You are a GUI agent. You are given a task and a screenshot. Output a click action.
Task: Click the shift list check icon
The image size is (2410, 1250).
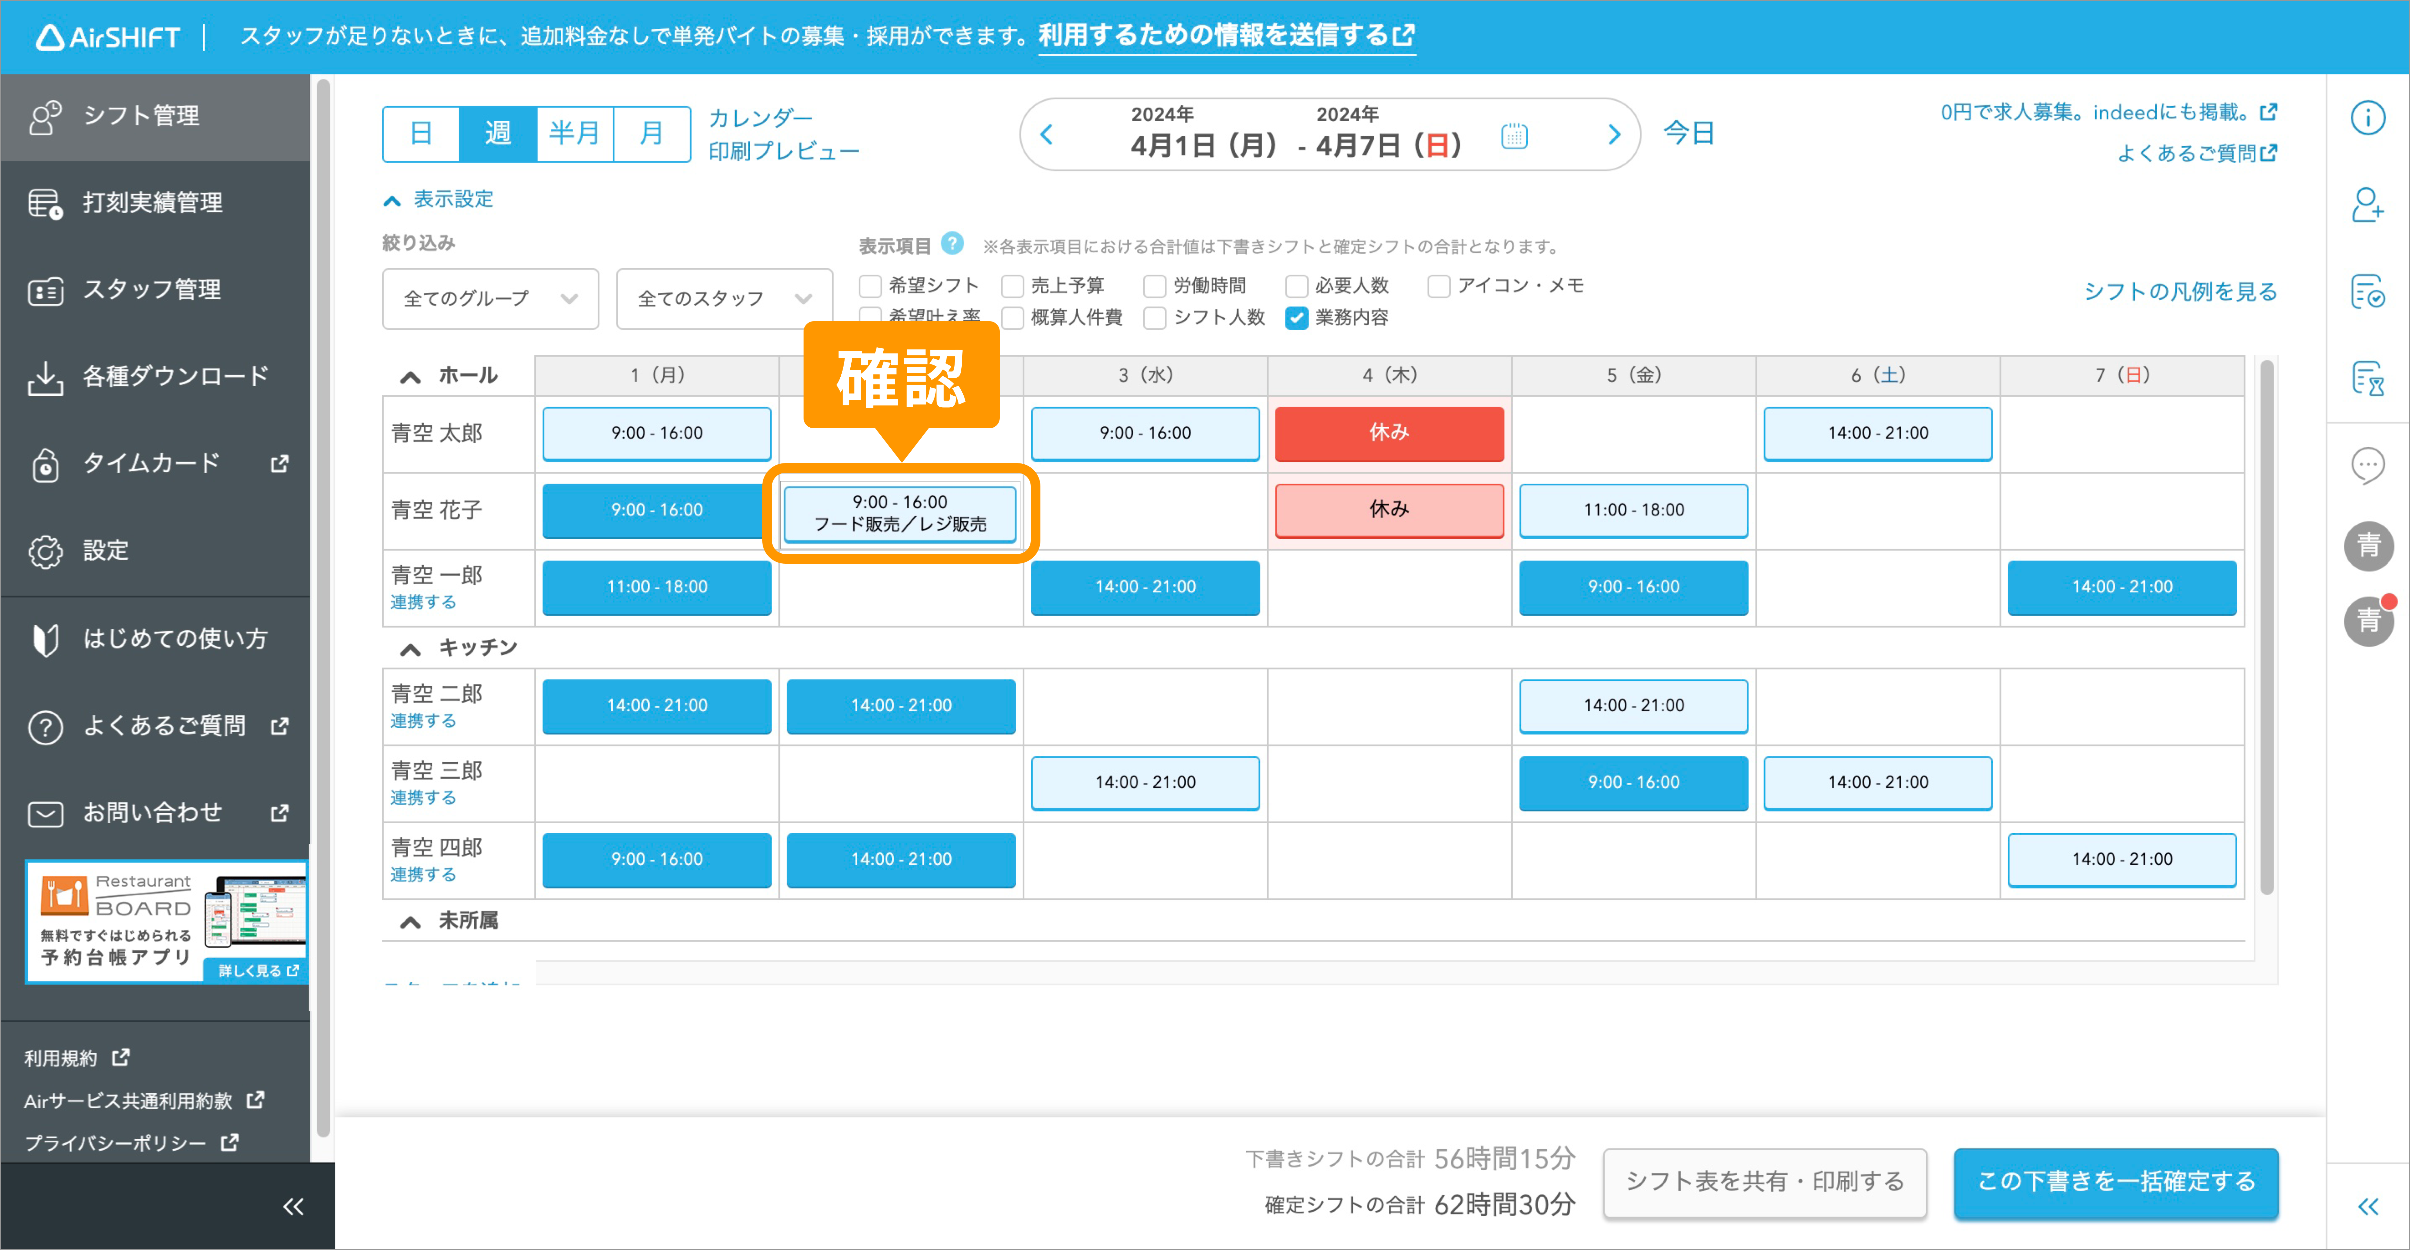click(2368, 291)
